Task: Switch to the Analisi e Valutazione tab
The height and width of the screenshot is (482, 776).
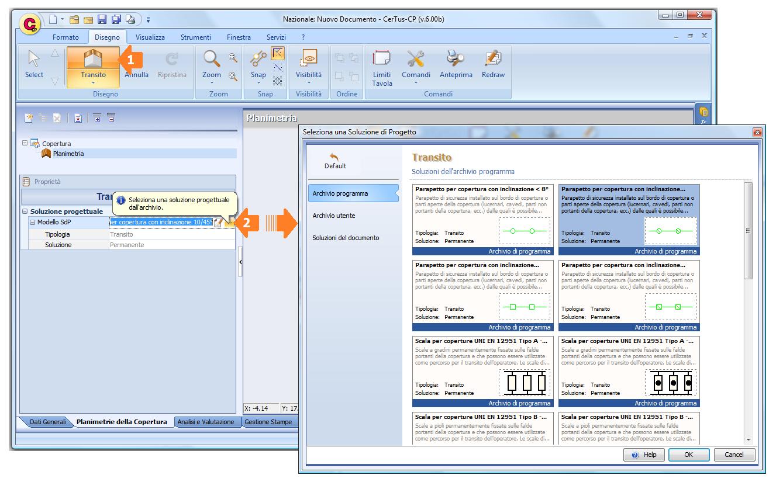Action: click(x=206, y=422)
